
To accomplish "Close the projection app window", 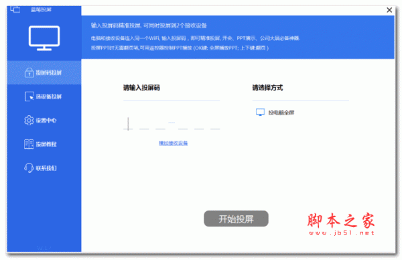I will (x=389, y=10).
